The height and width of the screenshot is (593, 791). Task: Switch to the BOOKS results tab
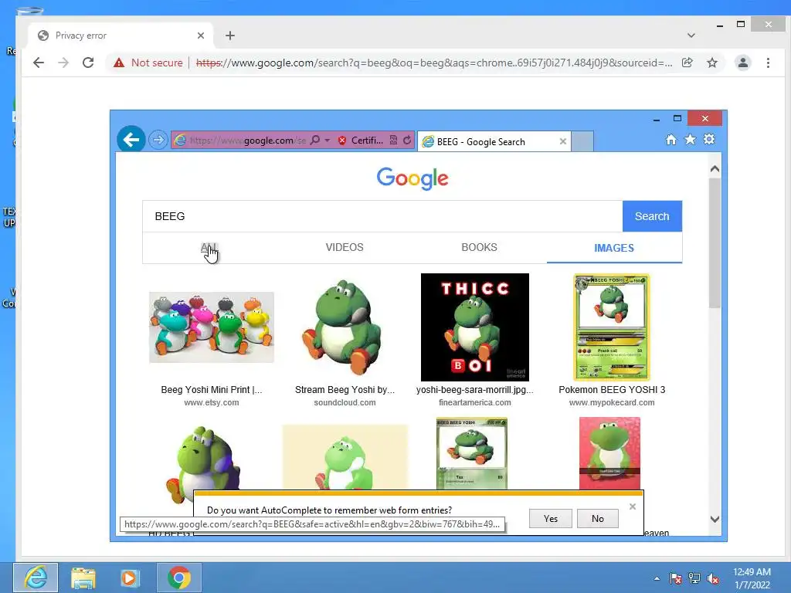coord(479,248)
